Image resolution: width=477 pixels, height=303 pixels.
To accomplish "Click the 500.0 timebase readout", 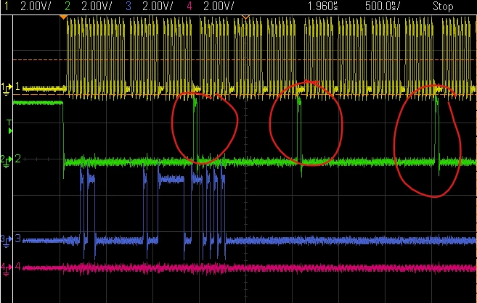I will click(x=382, y=7).
